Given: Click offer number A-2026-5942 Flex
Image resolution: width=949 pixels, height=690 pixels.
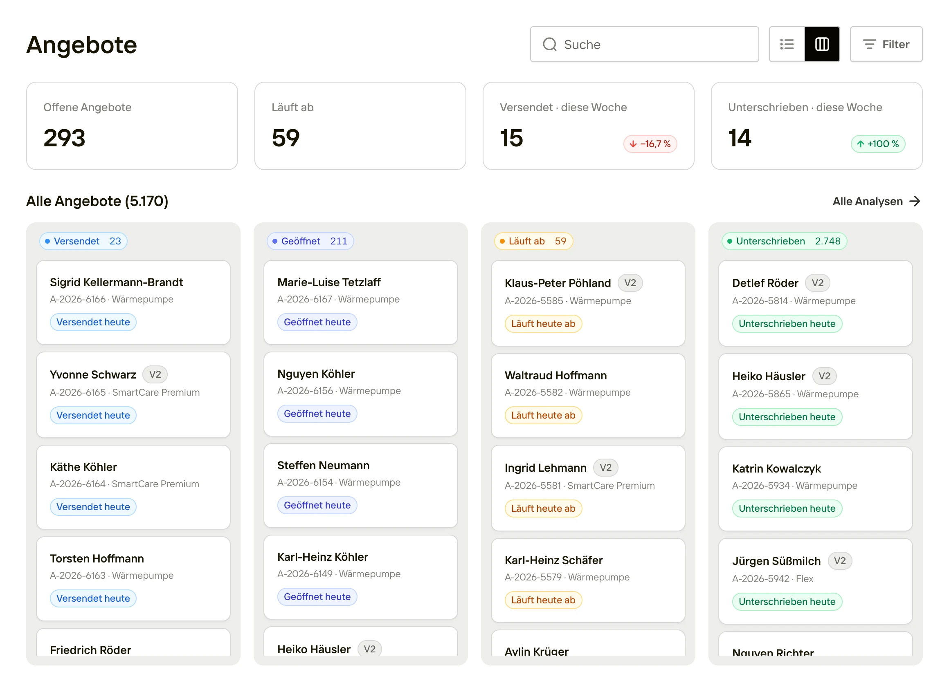Looking at the screenshot, I should pyautogui.click(x=772, y=579).
